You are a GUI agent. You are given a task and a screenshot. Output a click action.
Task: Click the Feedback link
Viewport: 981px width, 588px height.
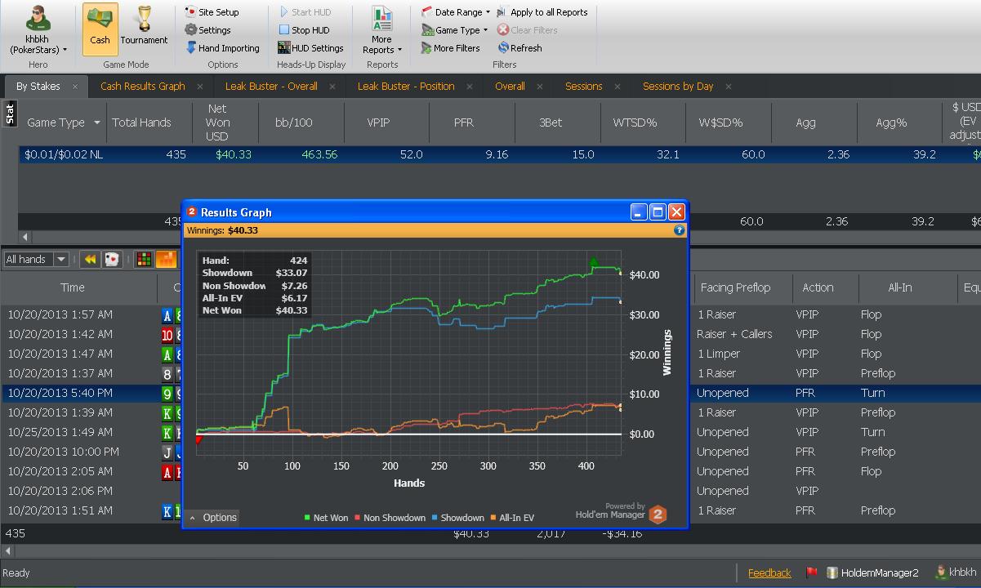click(x=769, y=573)
